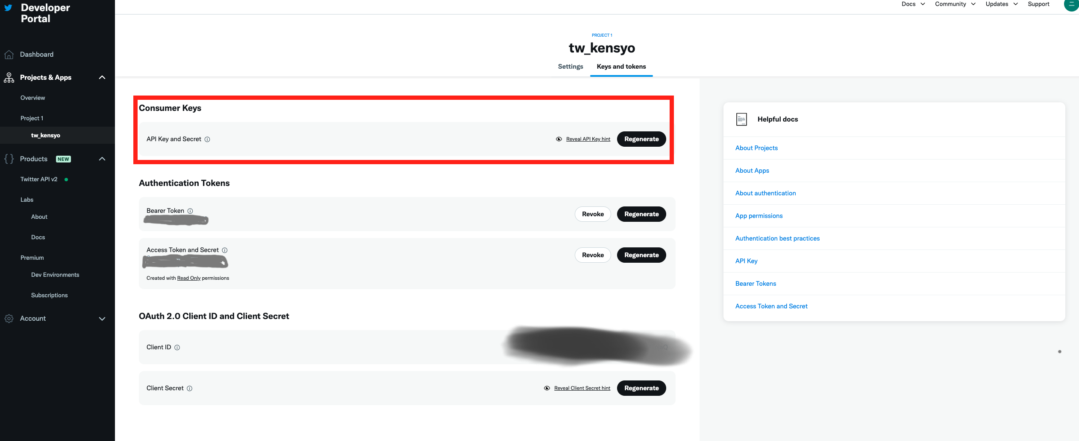Open the Authentication best practices link

point(777,238)
